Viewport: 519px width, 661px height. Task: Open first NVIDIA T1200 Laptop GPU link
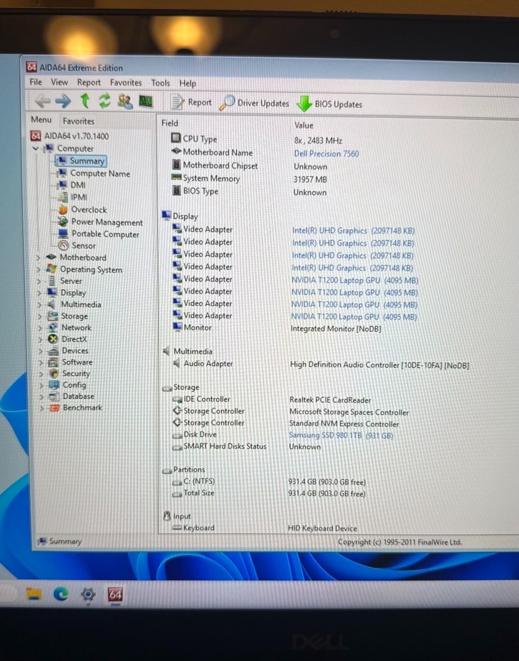click(355, 280)
